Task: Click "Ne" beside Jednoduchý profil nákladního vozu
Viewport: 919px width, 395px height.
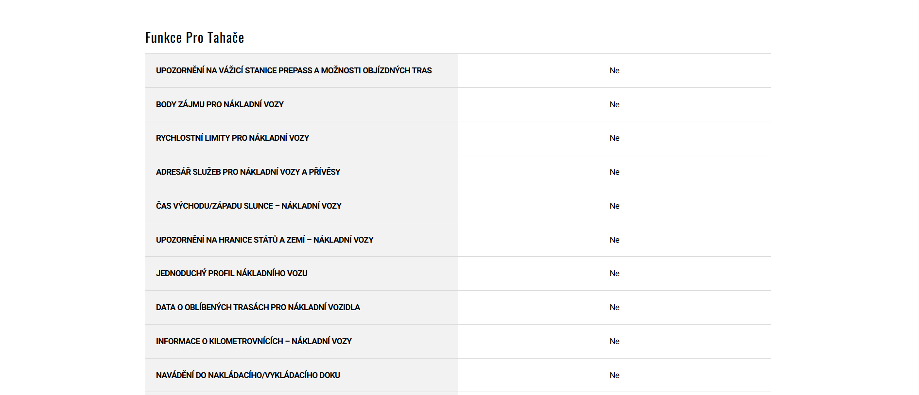Action: [x=614, y=274]
